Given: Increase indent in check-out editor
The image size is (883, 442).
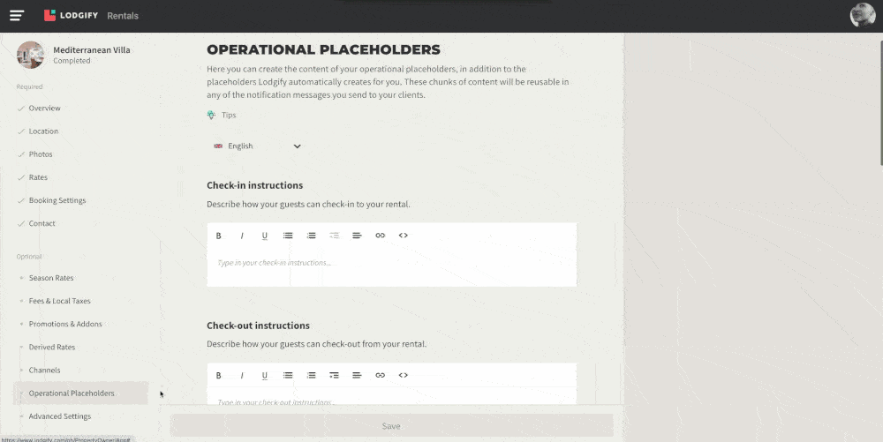Looking at the screenshot, I should click(x=334, y=375).
